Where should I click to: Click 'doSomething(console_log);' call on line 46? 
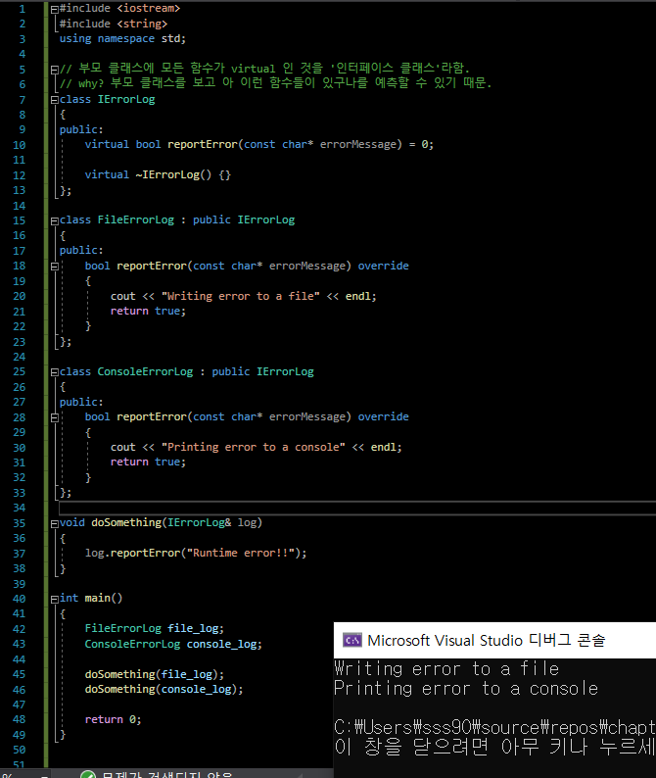click(164, 689)
